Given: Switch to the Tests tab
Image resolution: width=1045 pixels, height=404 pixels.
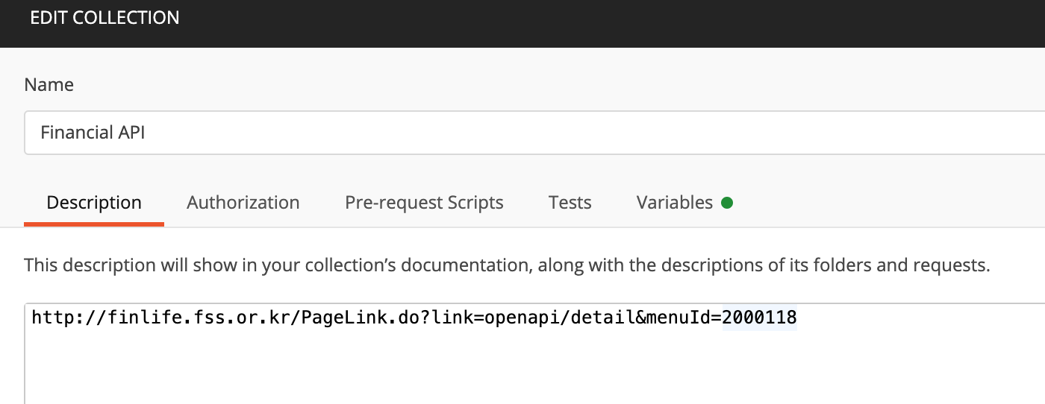Looking at the screenshot, I should pos(570,203).
